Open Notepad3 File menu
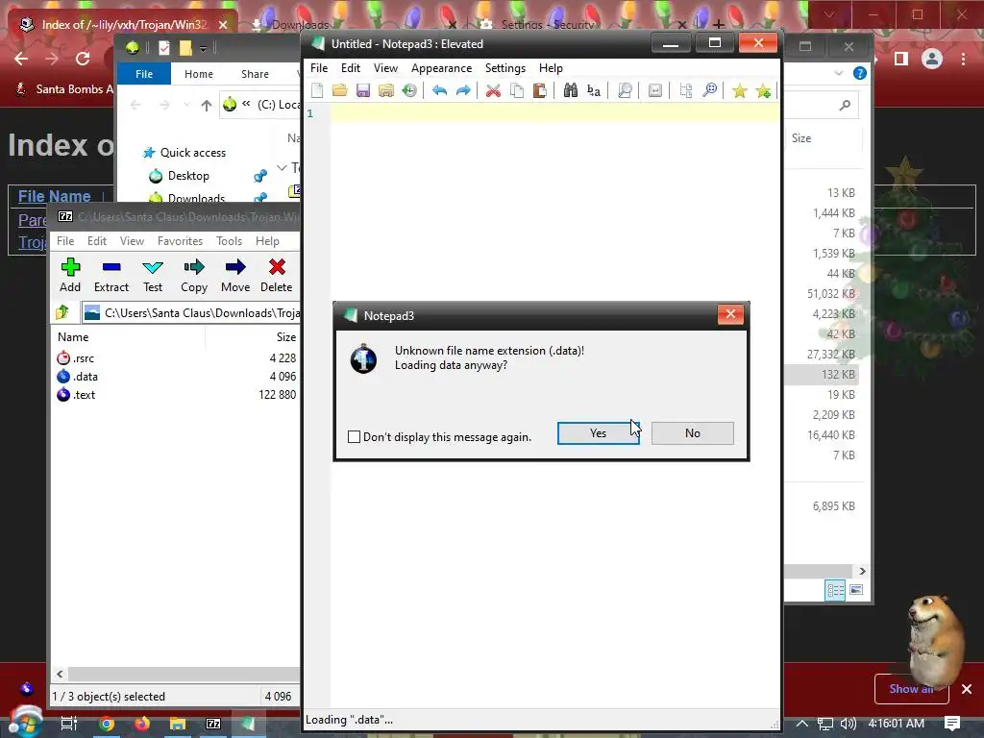The height and width of the screenshot is (738, 984). pyautogui.click(x=319, y=68)
